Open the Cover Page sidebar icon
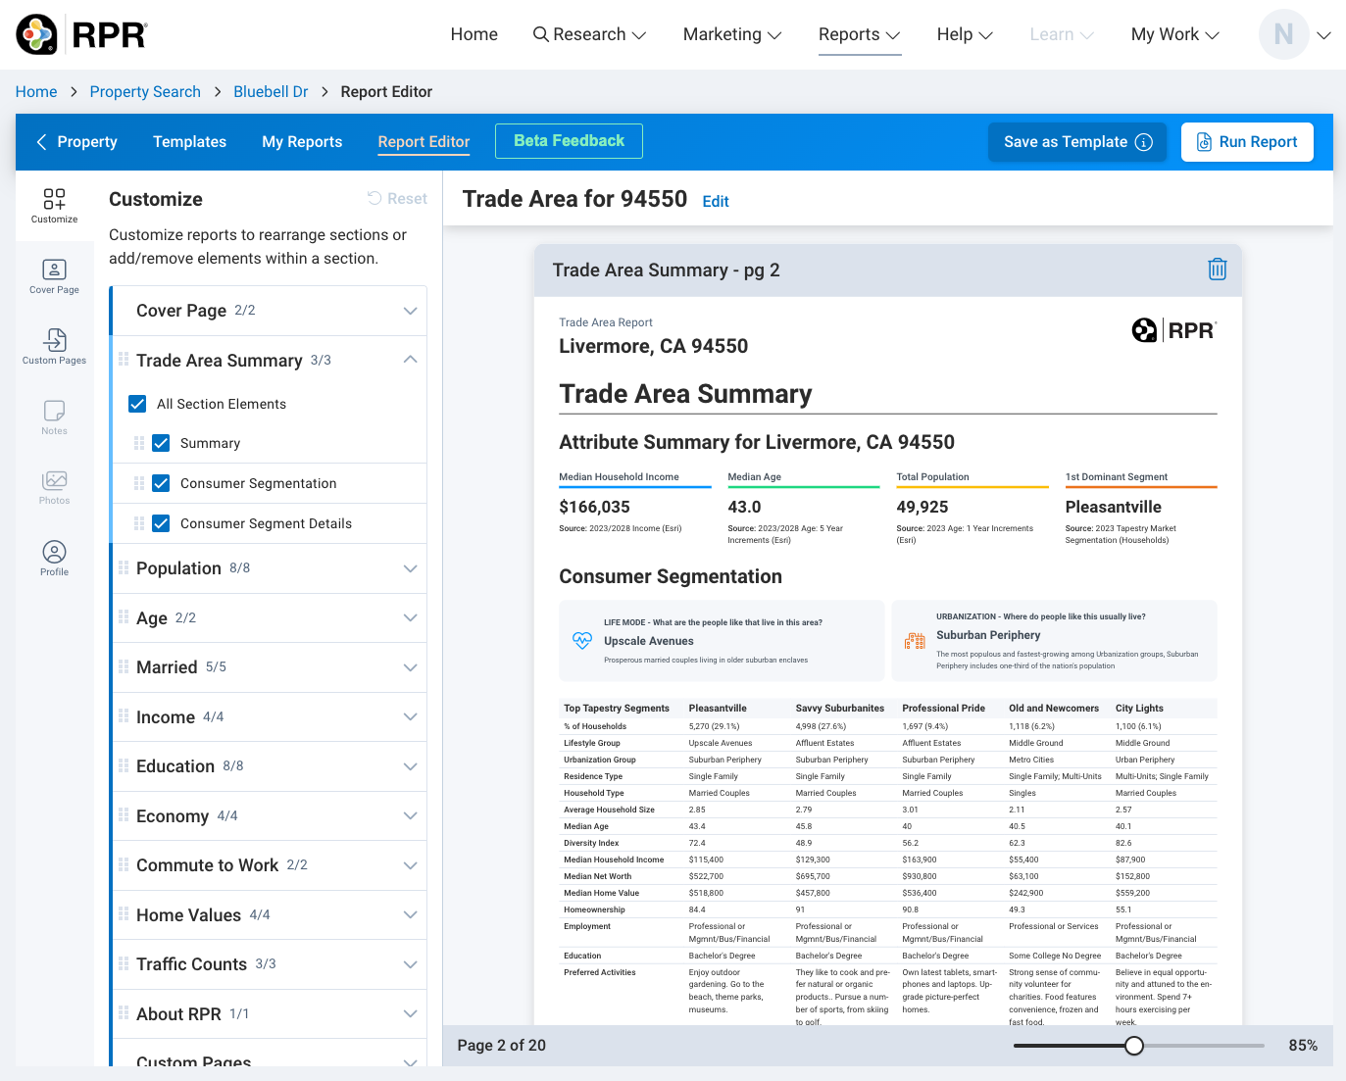This screenshot has width=1346, height=1081. click(x=55, y=276)
